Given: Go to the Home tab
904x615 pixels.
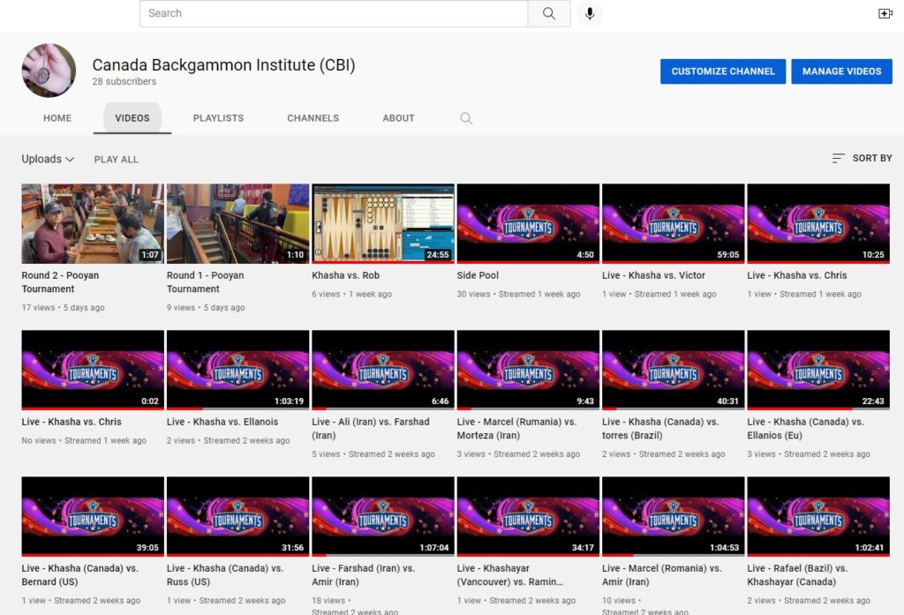Looking at the screenshot, I should pyautogui.click(x=57, y=118).
